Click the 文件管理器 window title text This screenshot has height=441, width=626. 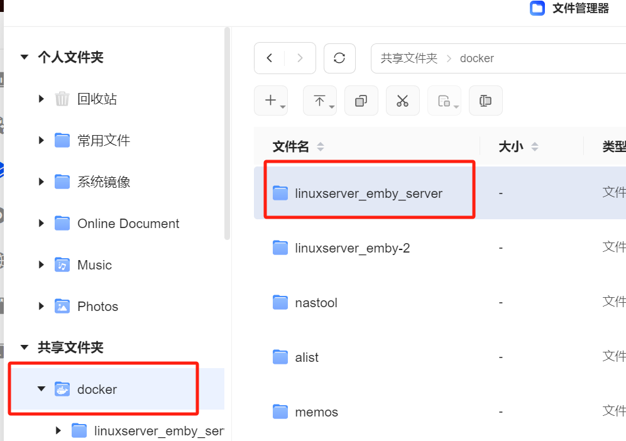coord(581,8)
